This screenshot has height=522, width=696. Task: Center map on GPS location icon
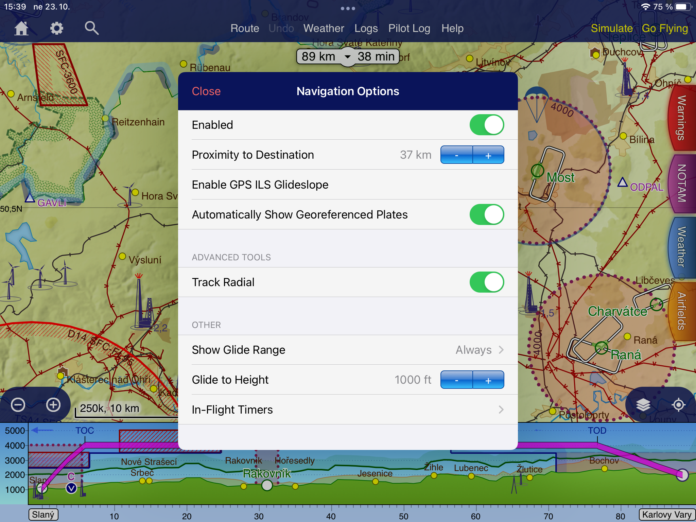(678, 405)
